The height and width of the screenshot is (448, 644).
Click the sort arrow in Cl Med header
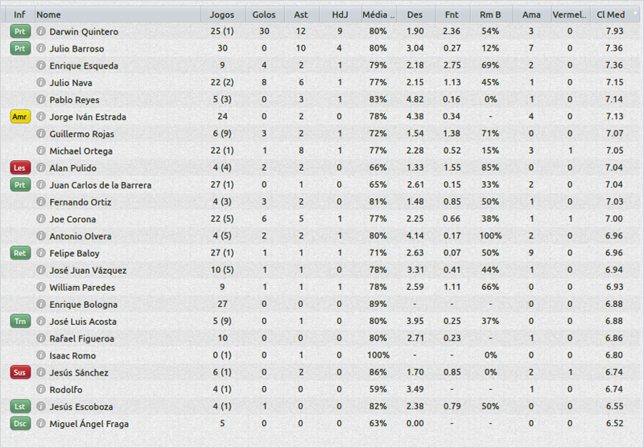pyautogui.click(x=635, y=14)
